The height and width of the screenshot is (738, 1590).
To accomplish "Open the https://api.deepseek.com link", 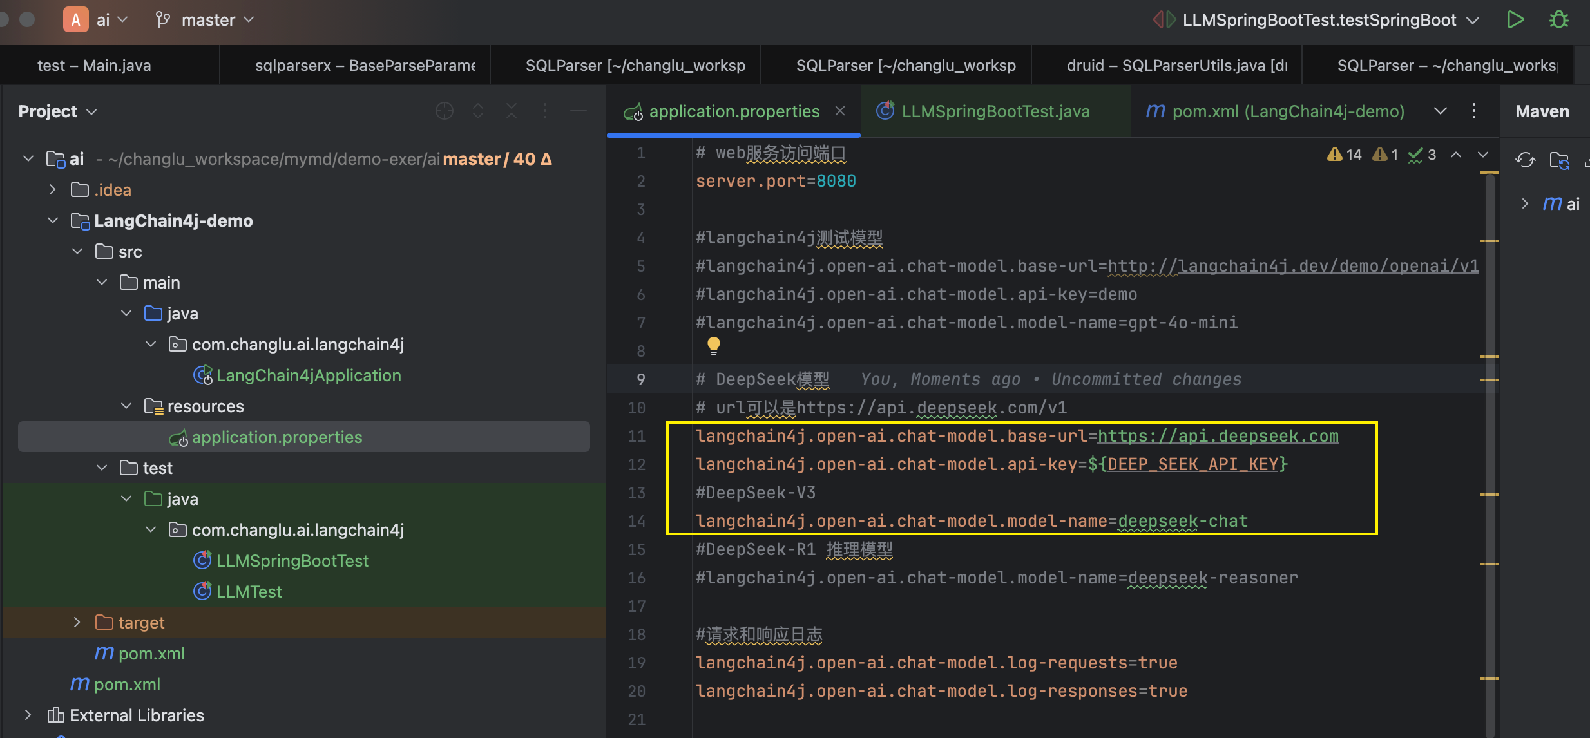I will tap(1218, 436).
